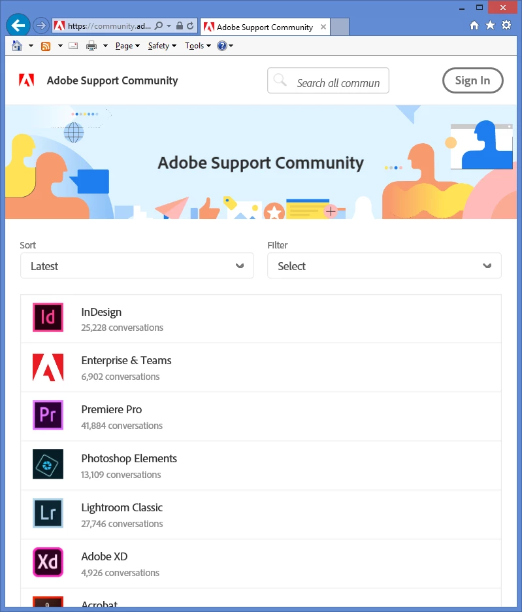
Task: Expand the RSS feeds dropdown arrow
Action: pyautogui.click(x=60, y=46)
